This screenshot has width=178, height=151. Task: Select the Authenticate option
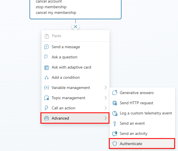point(142,144)
